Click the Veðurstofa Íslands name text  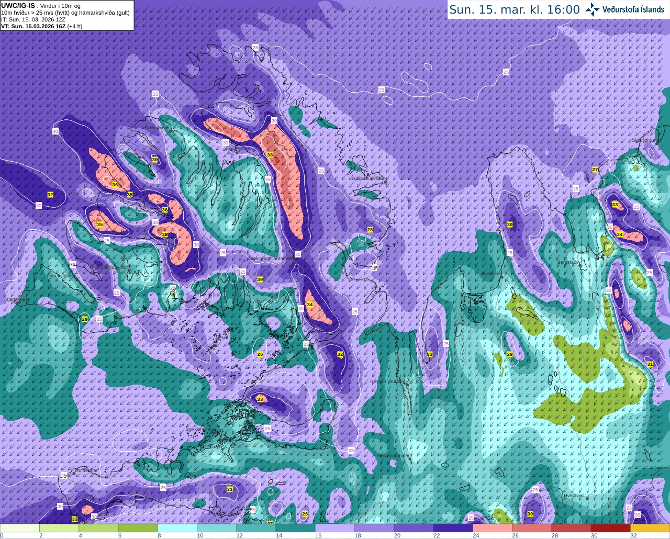[633, 9]
